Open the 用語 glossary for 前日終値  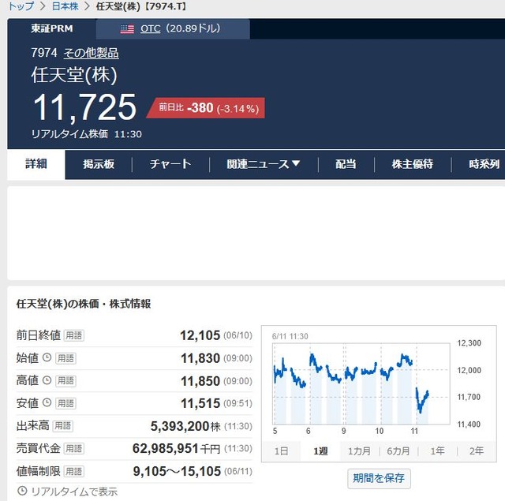click(73, 335)
